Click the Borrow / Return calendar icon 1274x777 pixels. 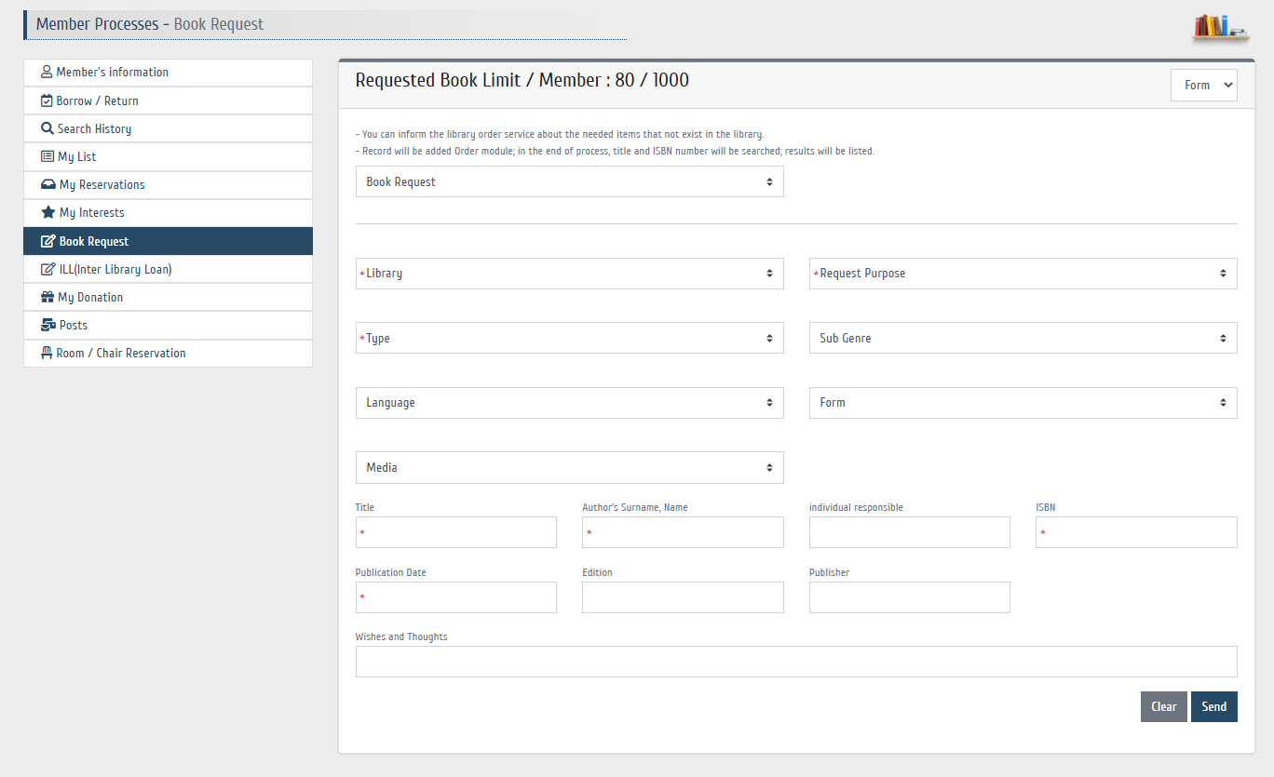47,100
